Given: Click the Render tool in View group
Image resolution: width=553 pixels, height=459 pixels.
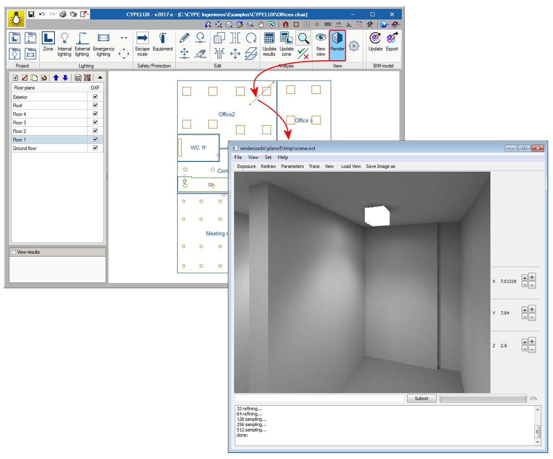Looking at the screenshot, I should [x=337, y=43].
